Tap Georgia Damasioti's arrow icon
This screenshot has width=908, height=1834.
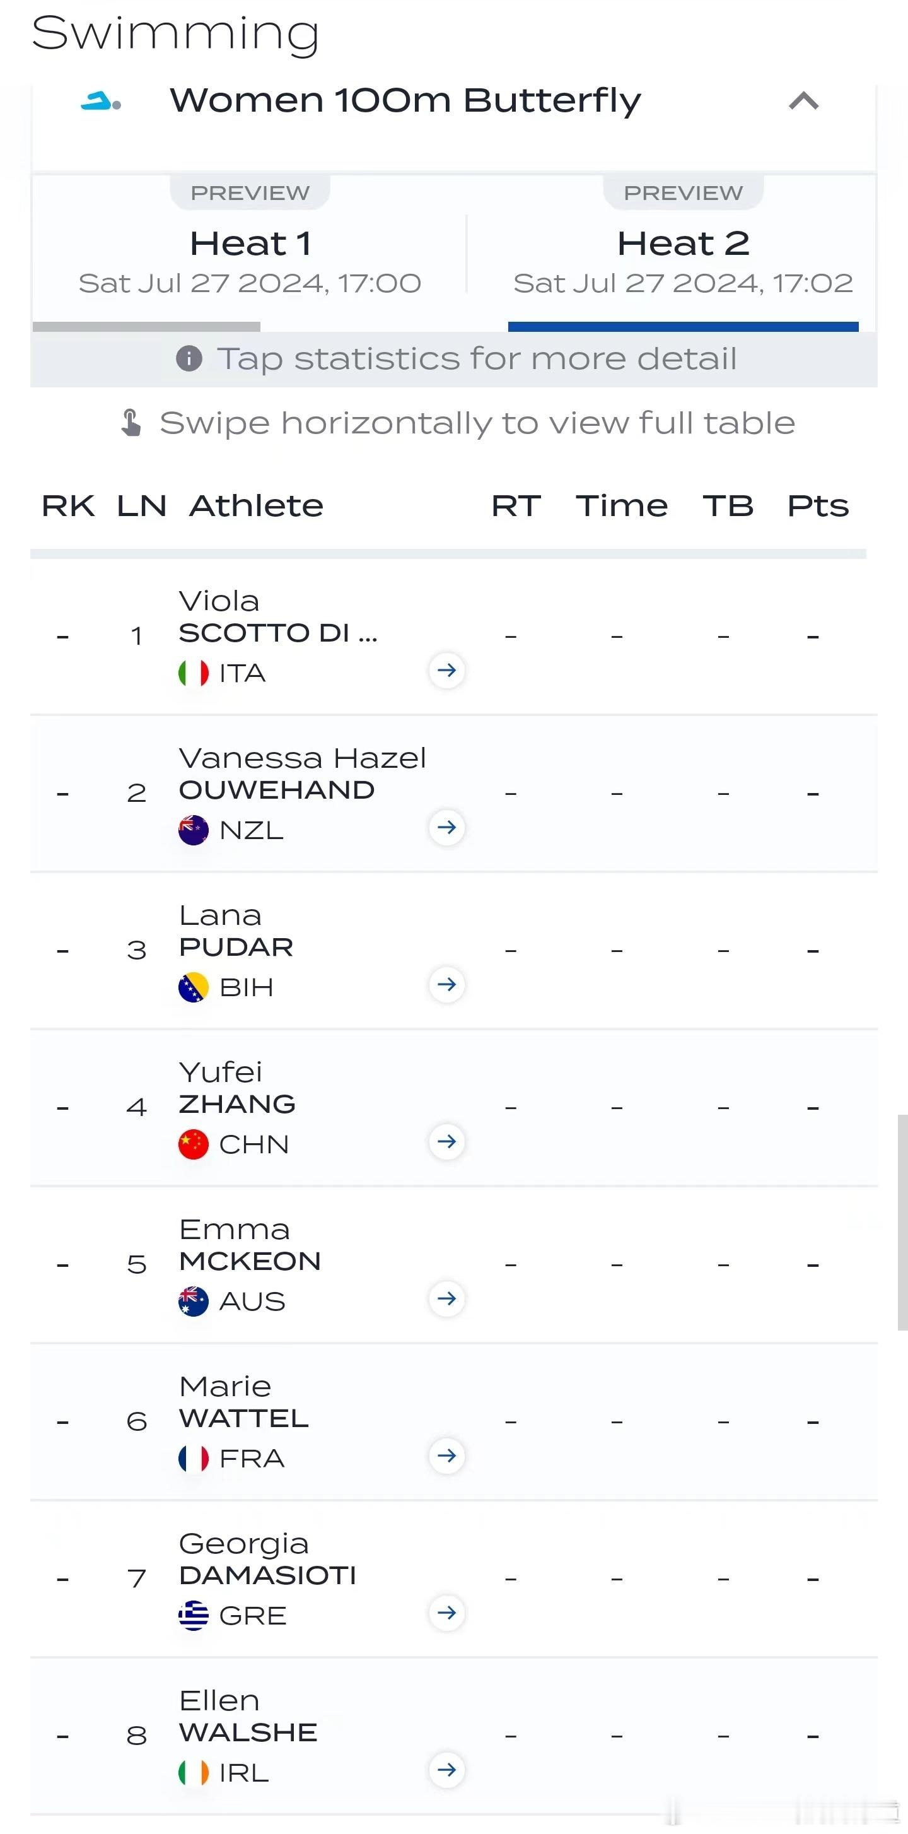447,1613
